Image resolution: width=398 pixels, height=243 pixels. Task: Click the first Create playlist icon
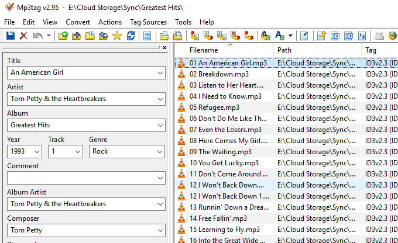pos(335,36)
